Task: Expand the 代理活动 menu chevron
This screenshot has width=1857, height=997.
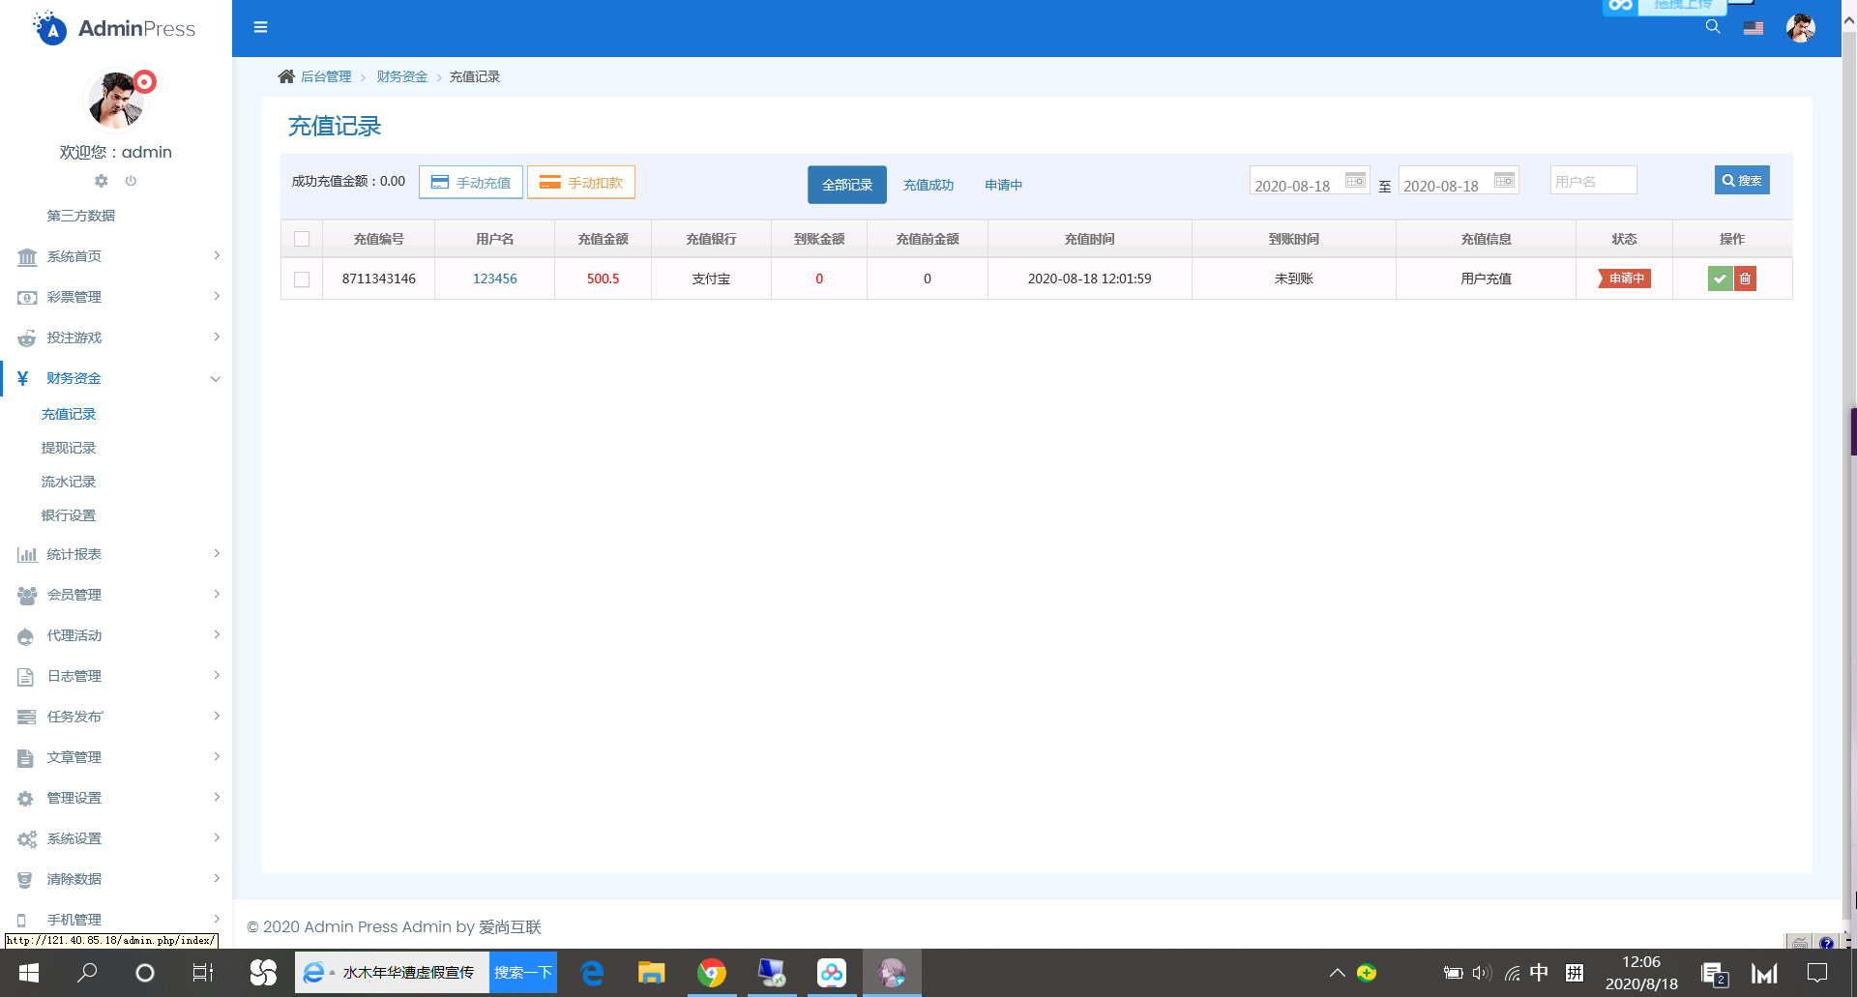Action: 217,635
